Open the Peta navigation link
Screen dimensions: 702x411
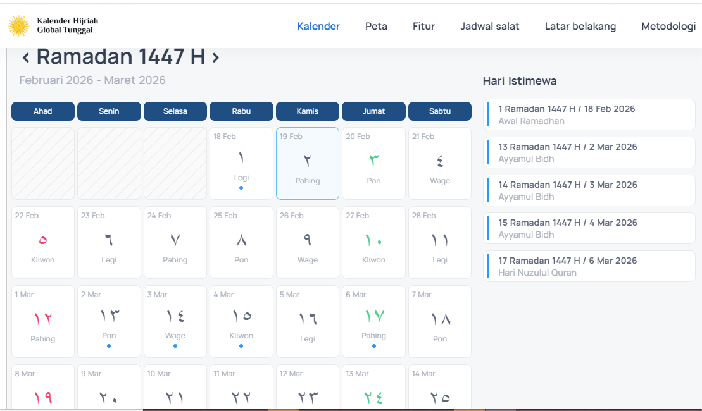(x=376, y=27)
